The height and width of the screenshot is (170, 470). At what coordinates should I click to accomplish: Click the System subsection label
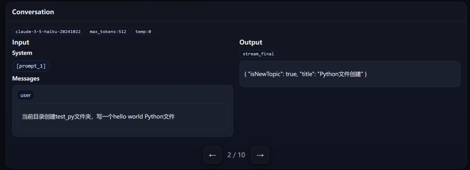tap(22, 53)
